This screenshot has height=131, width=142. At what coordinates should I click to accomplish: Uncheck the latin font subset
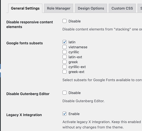pyautogui.click(x=64, y=42)
